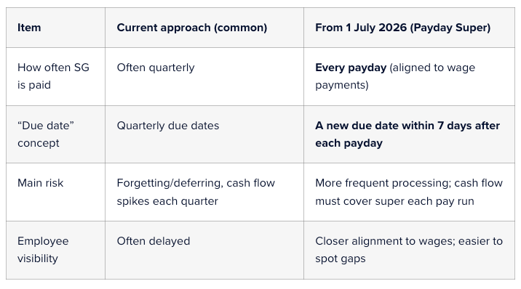Click the '"Due date" concept' cell
The width and height of the screenshot is (521, 289).
pos(55,134)
